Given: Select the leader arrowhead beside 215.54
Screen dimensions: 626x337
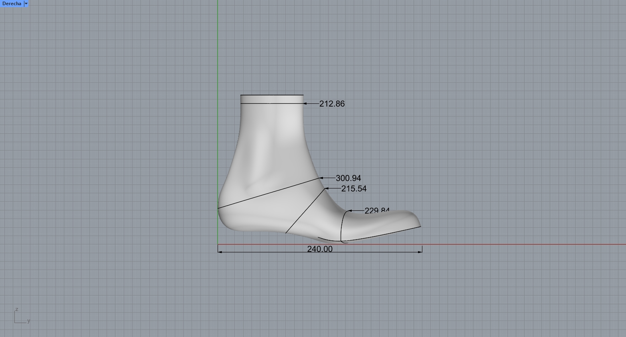Looking at the screenshot, I should (327, 188).
